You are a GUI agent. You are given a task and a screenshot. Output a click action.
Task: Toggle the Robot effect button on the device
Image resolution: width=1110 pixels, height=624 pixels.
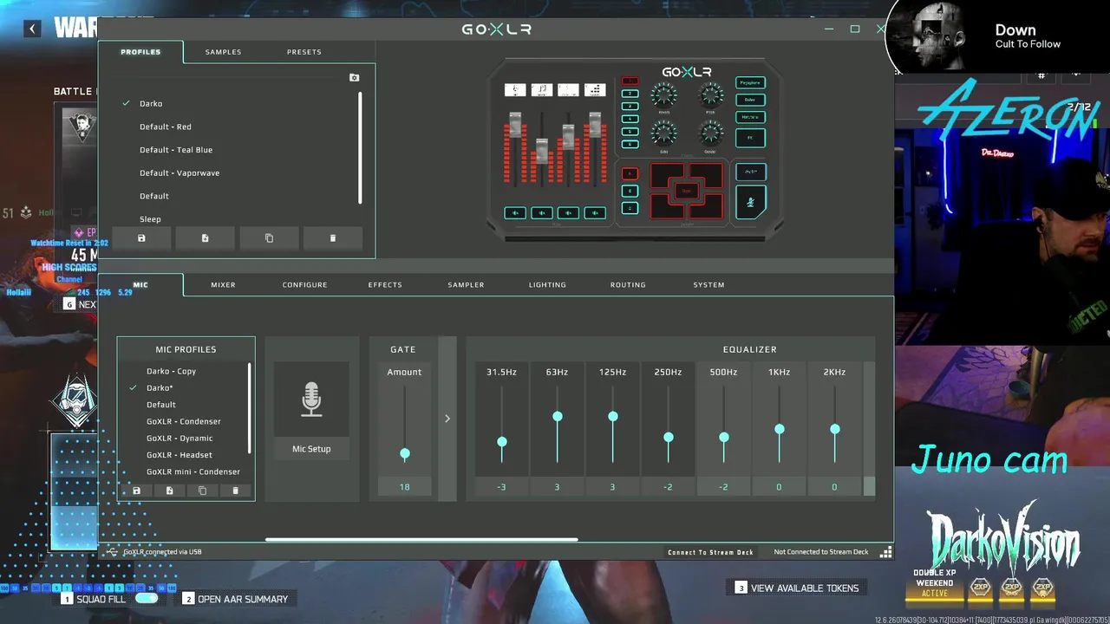pos(751,100)
